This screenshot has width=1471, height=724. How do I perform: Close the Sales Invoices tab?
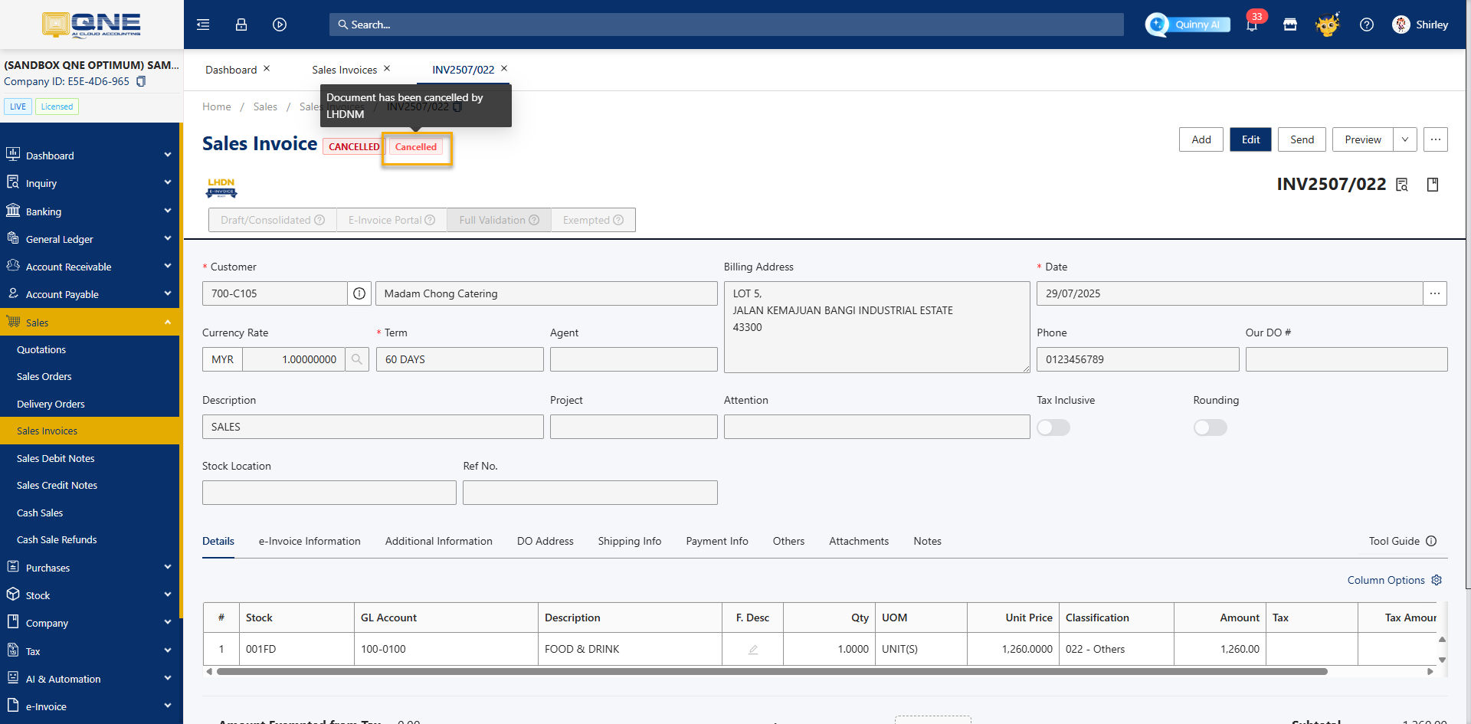pyautogui.click(x=387, y=68)
